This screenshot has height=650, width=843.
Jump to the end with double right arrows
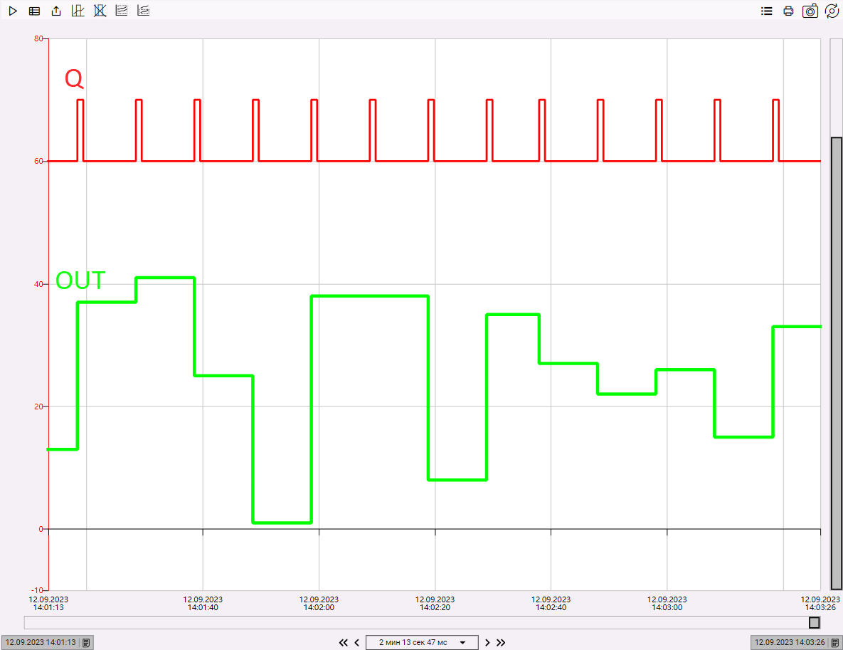[501, 642]
